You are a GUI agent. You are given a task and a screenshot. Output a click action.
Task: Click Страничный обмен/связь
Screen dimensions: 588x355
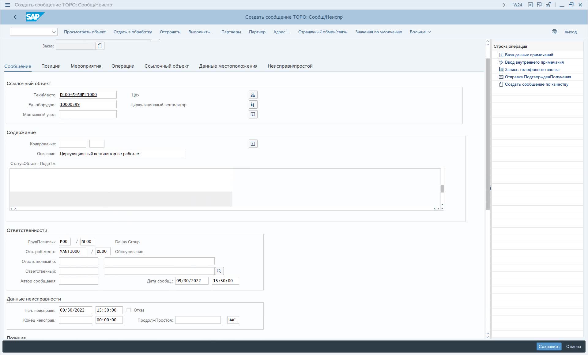tap(323, 32)
